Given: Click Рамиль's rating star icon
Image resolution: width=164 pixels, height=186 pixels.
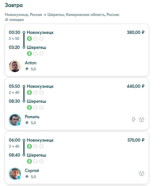Looking at the screenshot, I should click(27, 123).
